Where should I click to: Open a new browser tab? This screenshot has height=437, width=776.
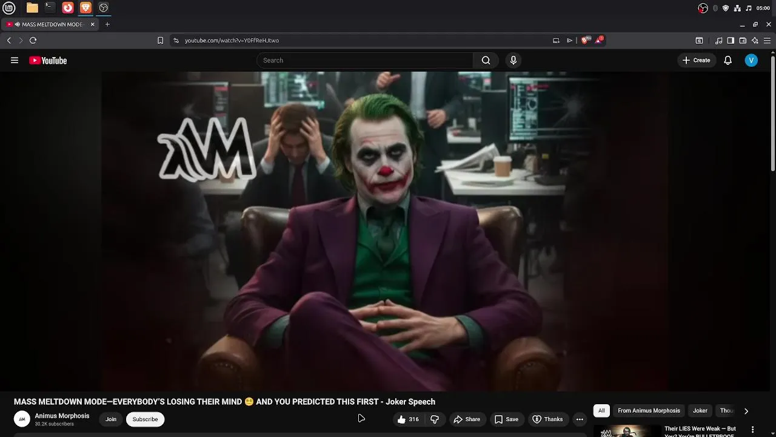click(x=107, y=24)
